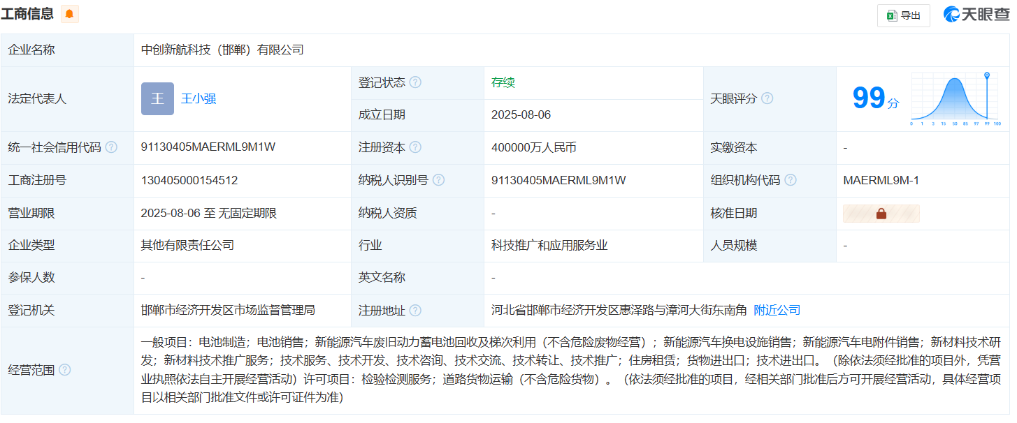
Task: Click the 天眼查 logo
Action: pyautogui.click(x=976, y=15)
